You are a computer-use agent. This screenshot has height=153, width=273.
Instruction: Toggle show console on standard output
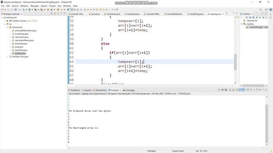click(x=240, y=90)
